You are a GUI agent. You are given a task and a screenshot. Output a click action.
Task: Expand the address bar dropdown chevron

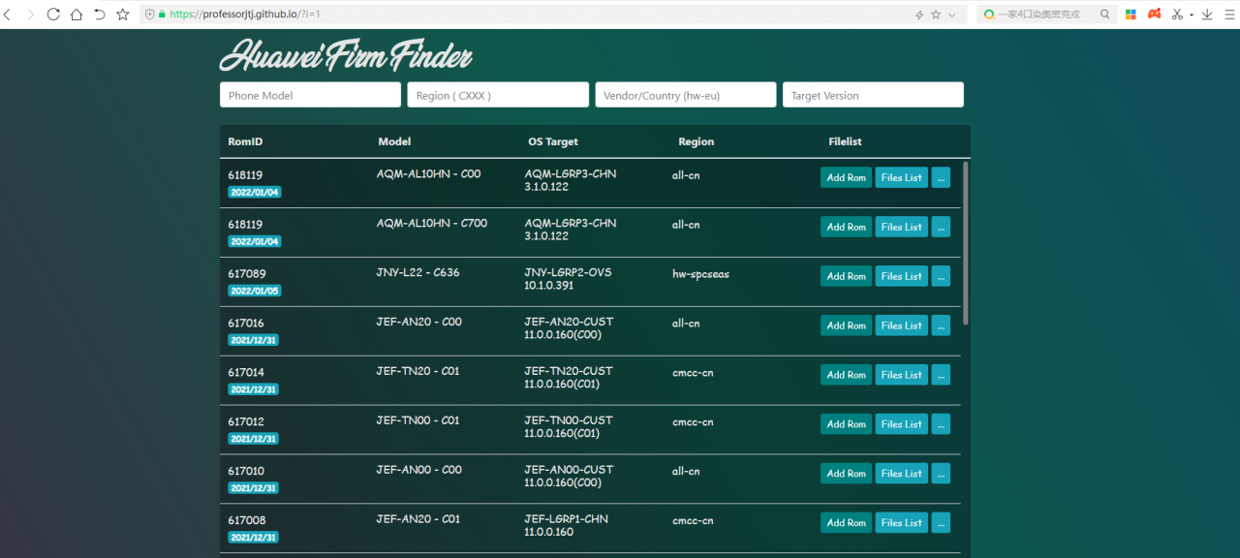tap(951, 15)
